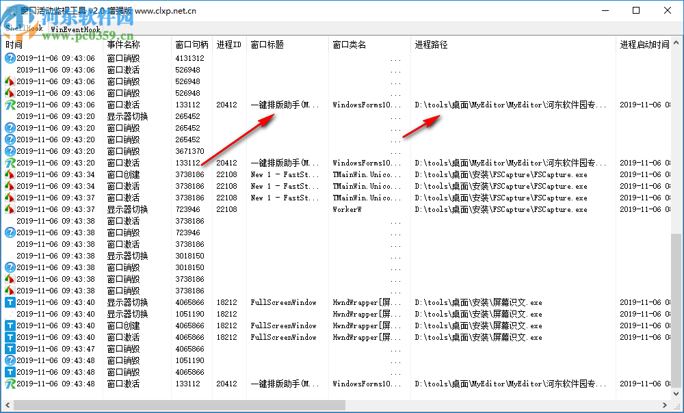Click the horizontal scrollbar thumb

click(x=179, y=405)
